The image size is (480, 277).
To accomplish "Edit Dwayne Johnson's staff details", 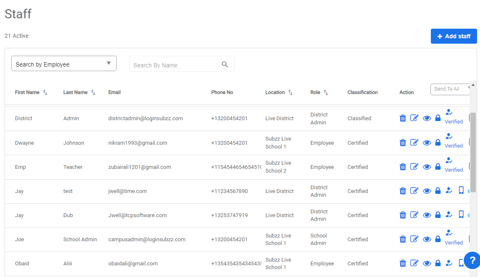I will [414, 142].
